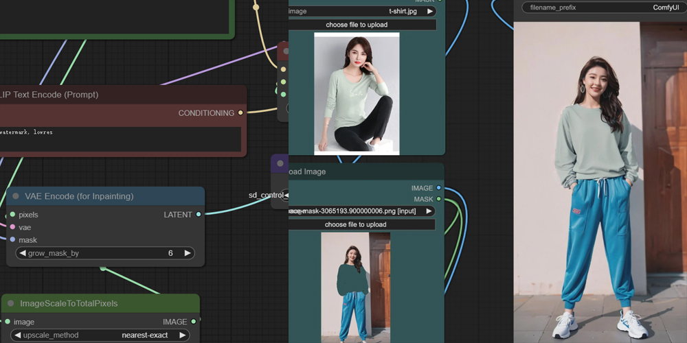Screen dimensions: 687x343
Task: Switch to the next upscale_method option after nearest-exact
Action: (x=183, y=335)
